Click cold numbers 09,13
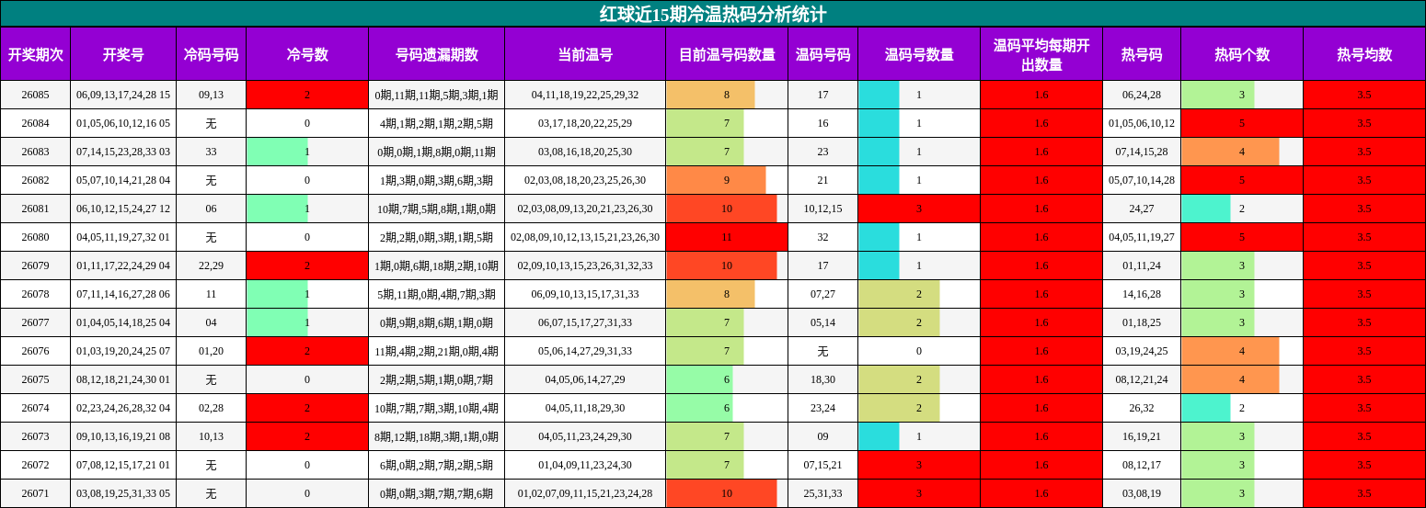The image size is (1426, 508). [x=211, y=95]
